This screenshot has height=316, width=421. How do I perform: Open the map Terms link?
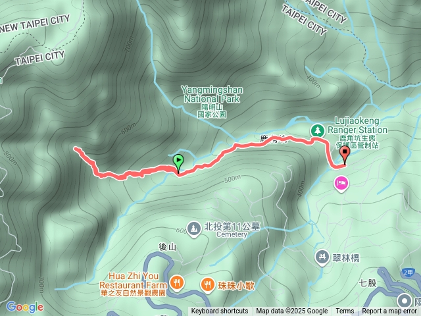point(345,311)
